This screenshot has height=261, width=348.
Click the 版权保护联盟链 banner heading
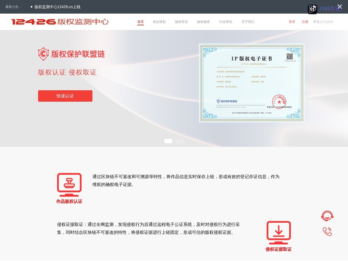click(x=78, y=54)
